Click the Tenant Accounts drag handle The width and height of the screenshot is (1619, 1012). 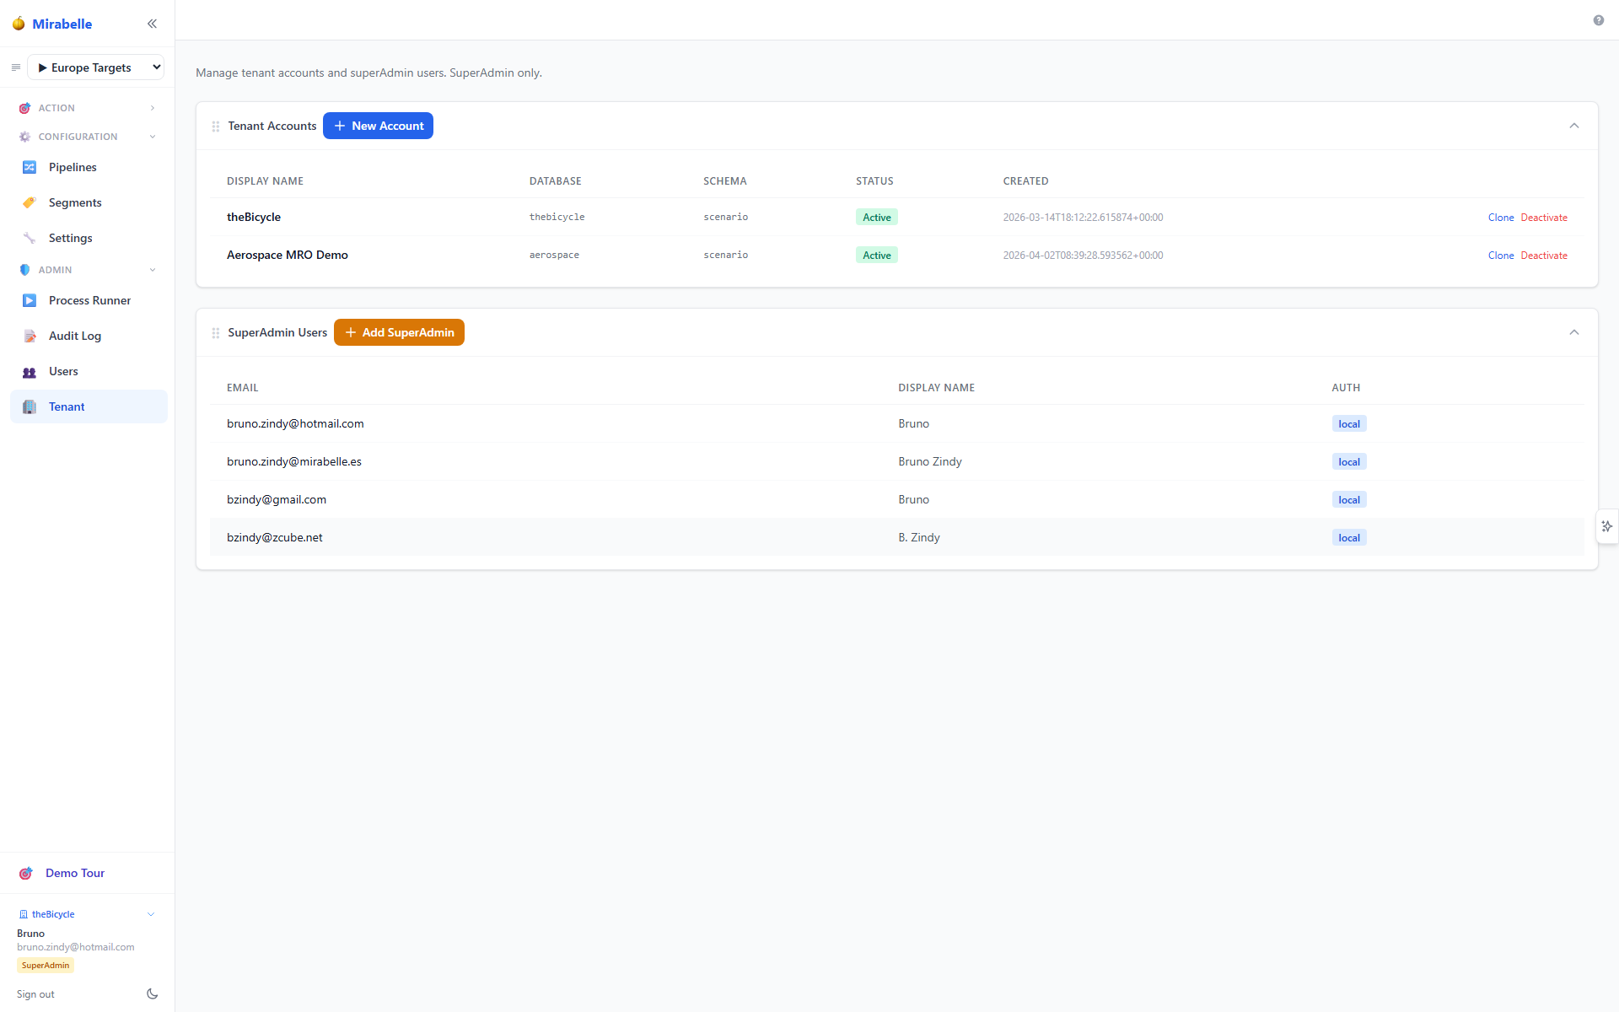[216, 126]
